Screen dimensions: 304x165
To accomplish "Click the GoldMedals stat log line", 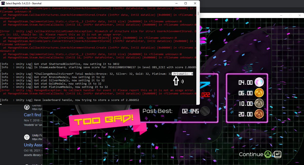I will (x=51, y=84).
